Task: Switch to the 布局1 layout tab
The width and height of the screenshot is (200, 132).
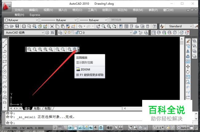Action: pyautogui.click(x=37, y=109)
